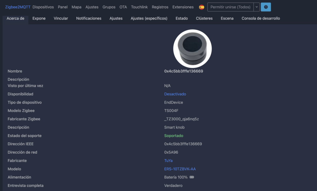Open the Extensiones page
The width and height of the screenshot is (317, 191).
point(183,7)
